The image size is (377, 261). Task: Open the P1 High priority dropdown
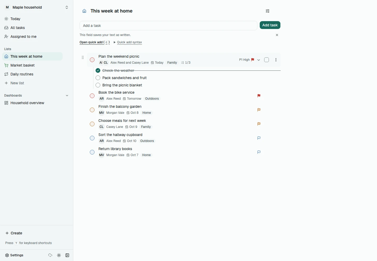pyautogui.click(x=250, y=60)
